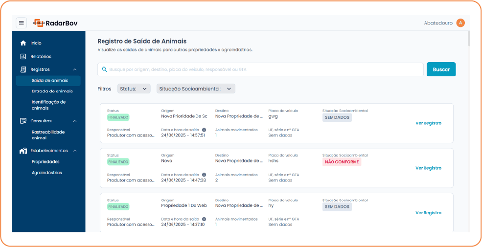Open Ver Registro for the hshs vehicle
This screenshot has height=247, width=482.
click(428, 168)
